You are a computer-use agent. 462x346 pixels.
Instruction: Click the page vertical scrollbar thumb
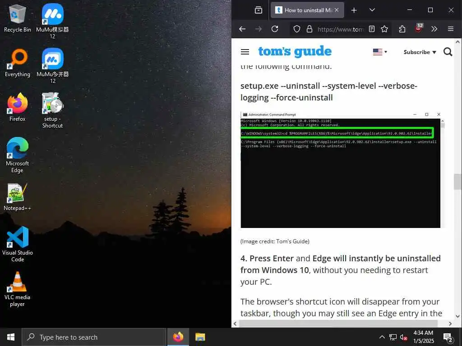pos(457,182)
